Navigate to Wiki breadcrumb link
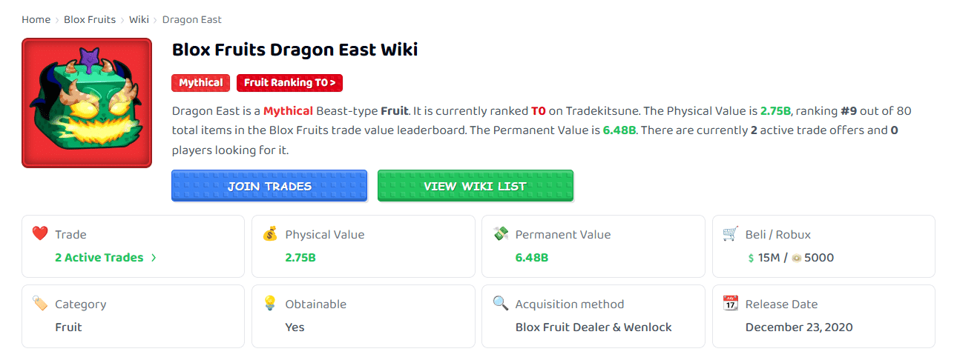The height and width of the screenshot is (363, 957). coord(139,20)
